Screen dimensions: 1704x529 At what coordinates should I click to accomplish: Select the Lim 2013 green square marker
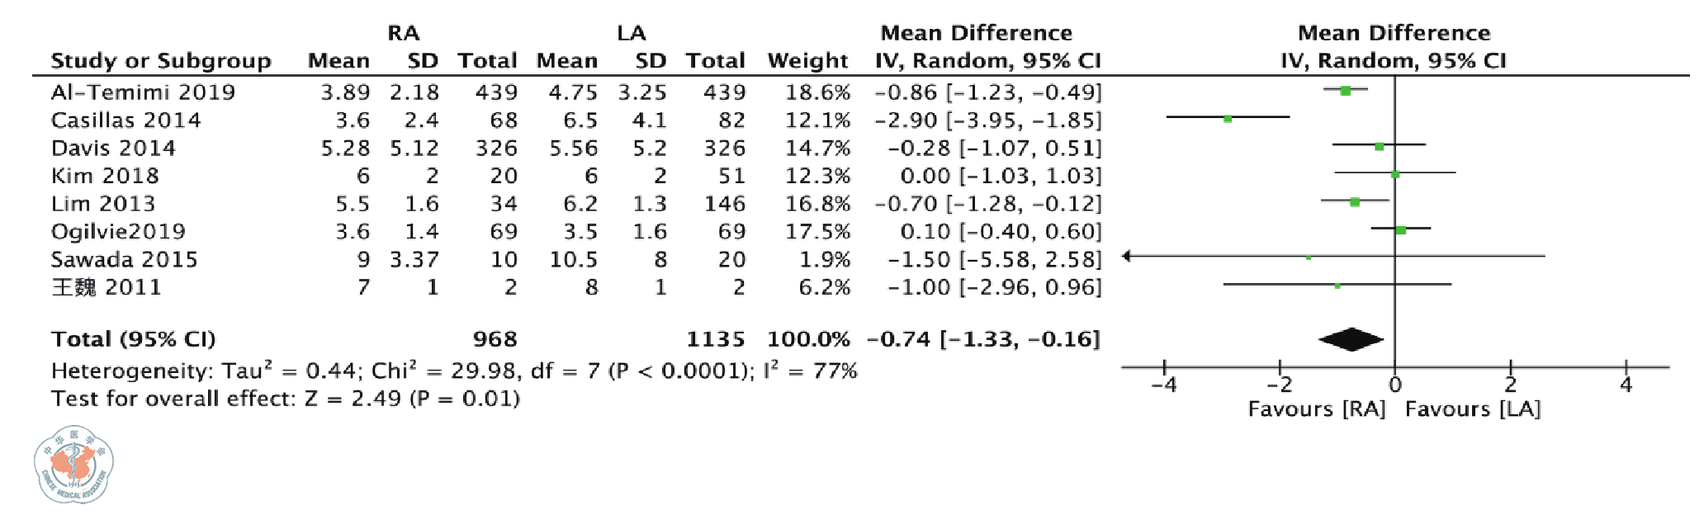tap(1355, 202)
